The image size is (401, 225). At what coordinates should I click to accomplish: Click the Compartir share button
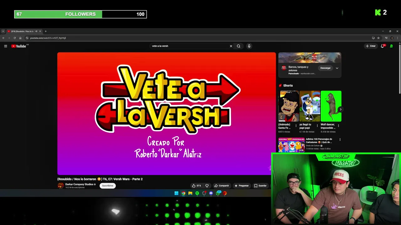point(221,186)
